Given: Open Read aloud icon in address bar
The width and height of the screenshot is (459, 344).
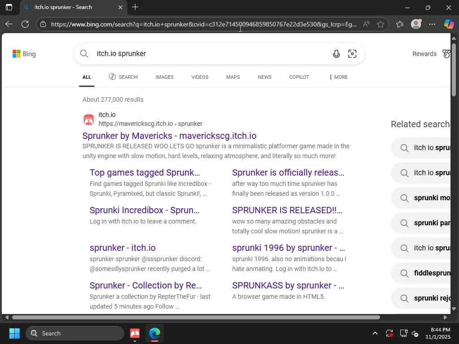Looking at the screenshot, I should click(366, 24).
